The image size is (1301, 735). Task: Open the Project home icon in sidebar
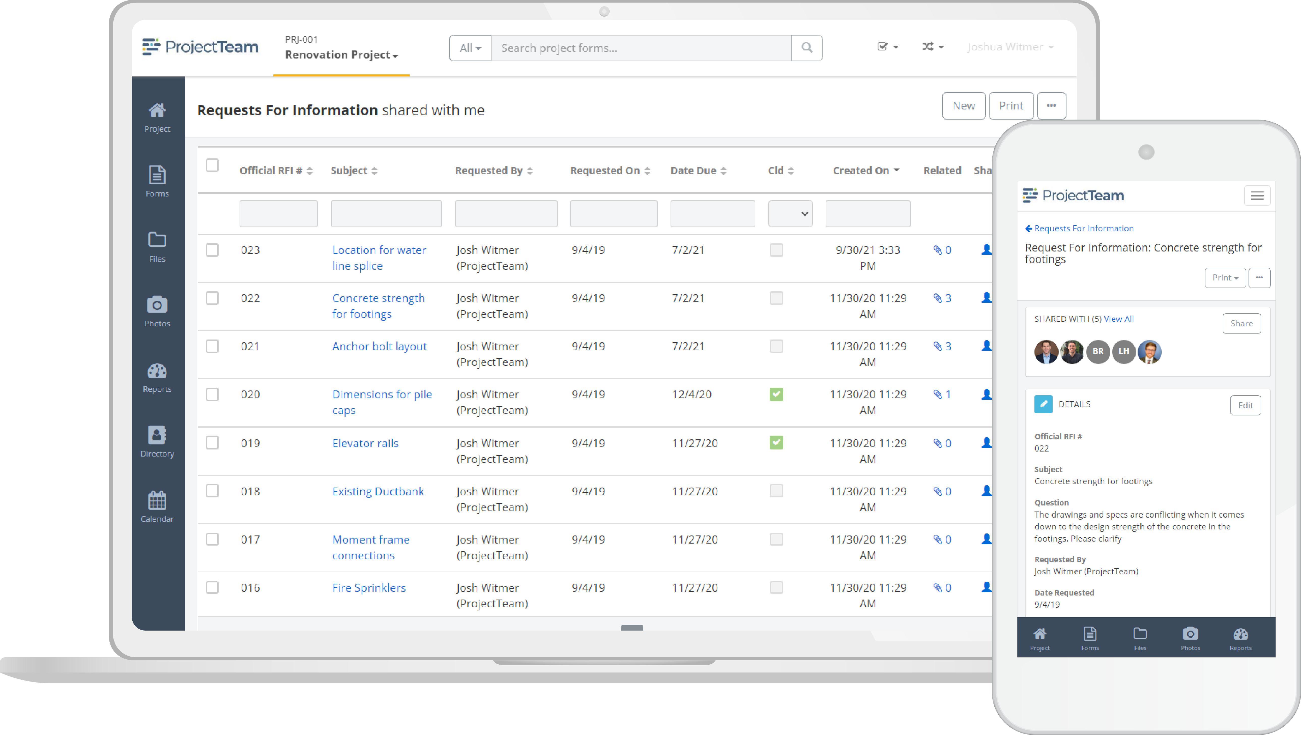point(157,117)
